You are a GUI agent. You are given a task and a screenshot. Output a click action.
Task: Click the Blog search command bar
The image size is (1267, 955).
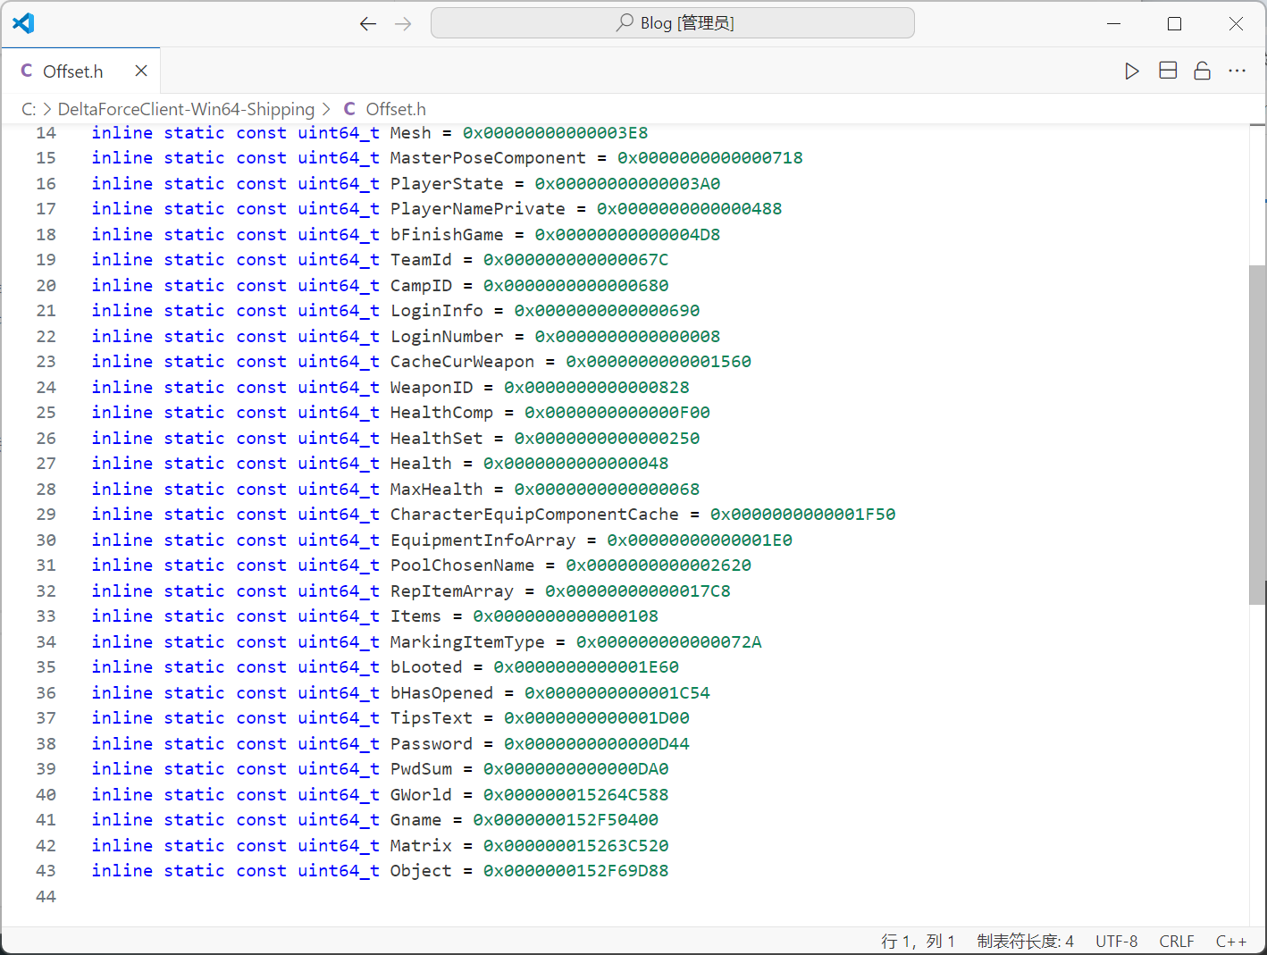tap(672, 23)
